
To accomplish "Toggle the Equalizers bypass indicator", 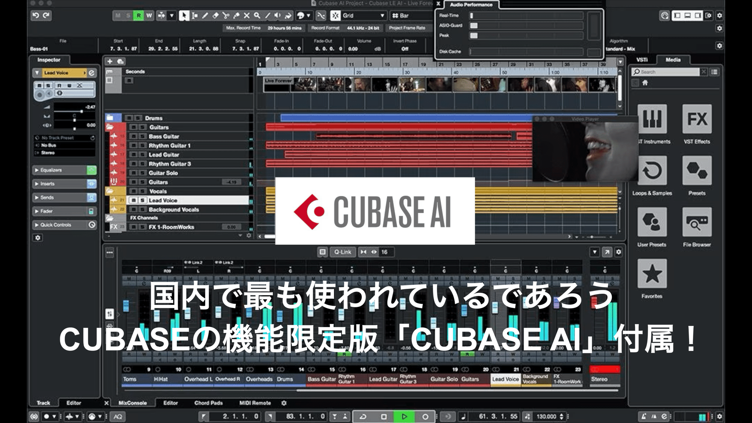I will 91,170.
